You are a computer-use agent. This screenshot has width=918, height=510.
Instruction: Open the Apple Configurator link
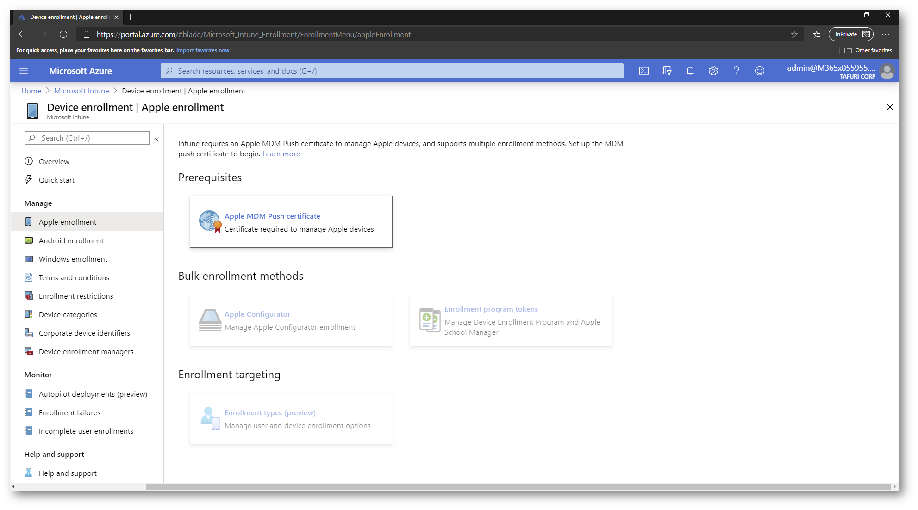pyautogui.click(x=257, y=314)
